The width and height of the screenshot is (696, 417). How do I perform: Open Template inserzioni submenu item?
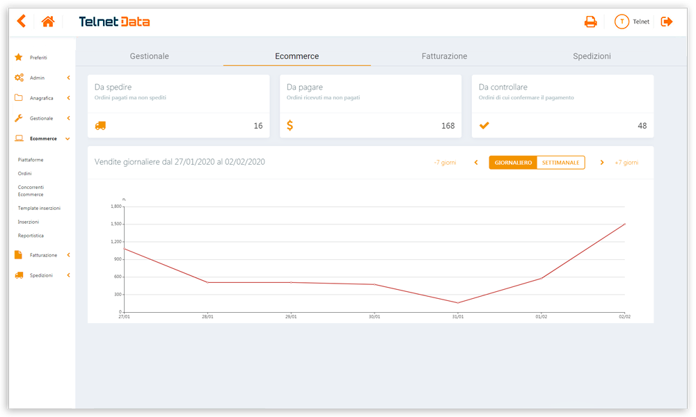click(39, 208)
